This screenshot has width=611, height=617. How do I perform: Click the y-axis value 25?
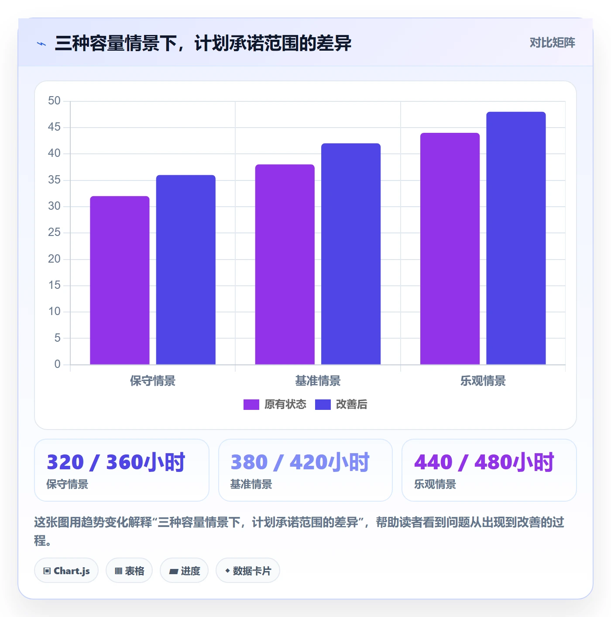(x=54, y=232)
